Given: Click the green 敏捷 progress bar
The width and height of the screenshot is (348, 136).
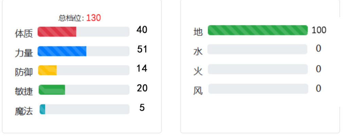Looking at the screenshot, I should point(84,90).
